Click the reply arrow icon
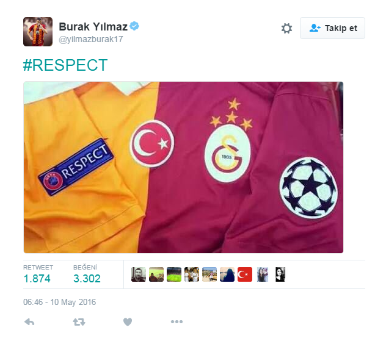The width and height of the screenshot is (386, 347). [29, 321]
